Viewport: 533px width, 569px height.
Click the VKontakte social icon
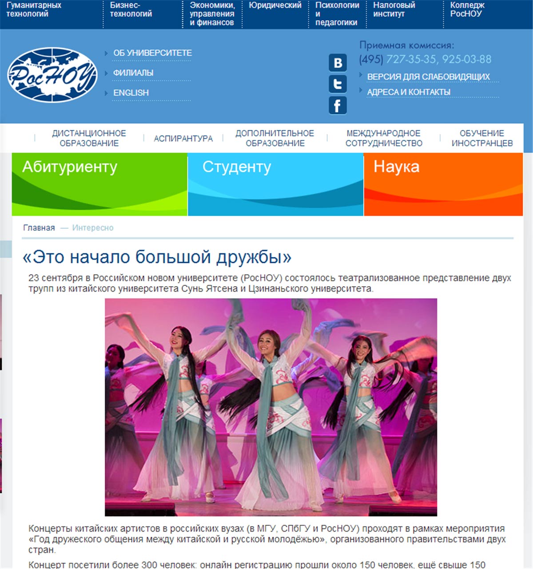click(338, 63)
